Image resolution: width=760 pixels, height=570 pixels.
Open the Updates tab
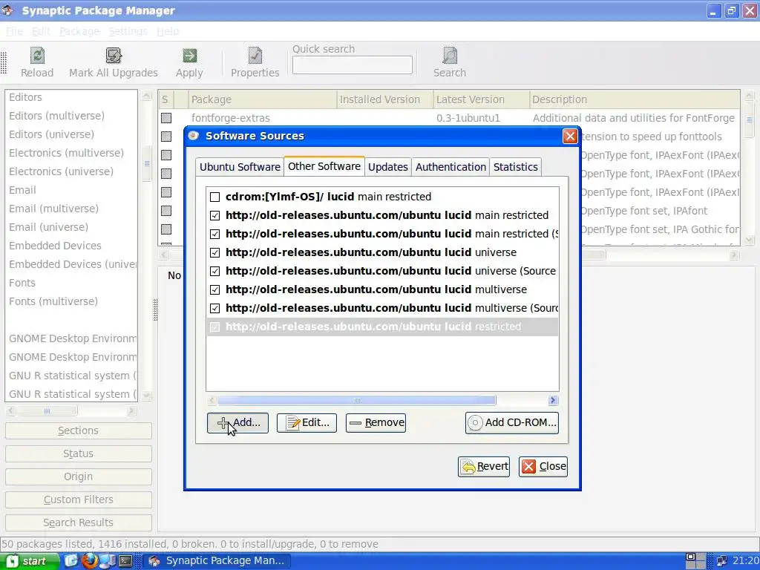tap(387, 167)
